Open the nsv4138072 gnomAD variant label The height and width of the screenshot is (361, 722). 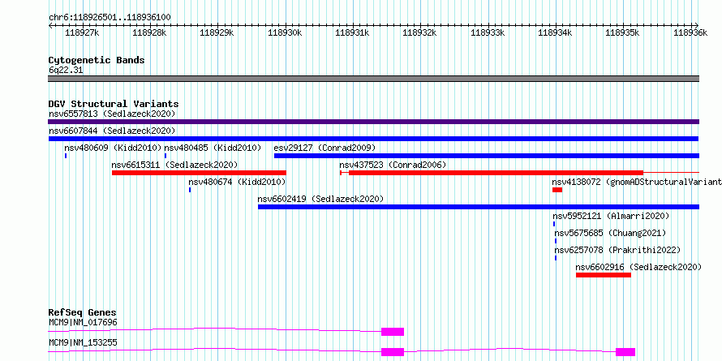(637, 182)
